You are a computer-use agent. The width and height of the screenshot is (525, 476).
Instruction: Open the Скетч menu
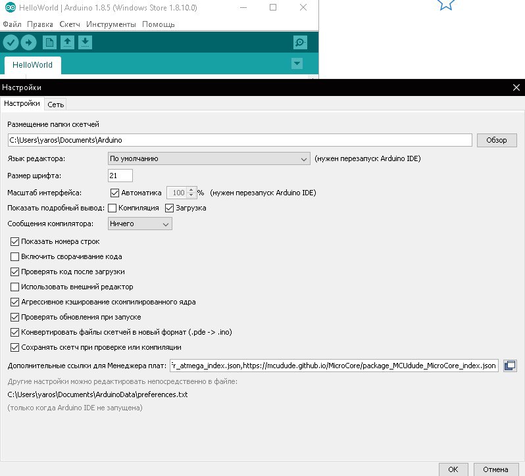[x=70, y=24]
